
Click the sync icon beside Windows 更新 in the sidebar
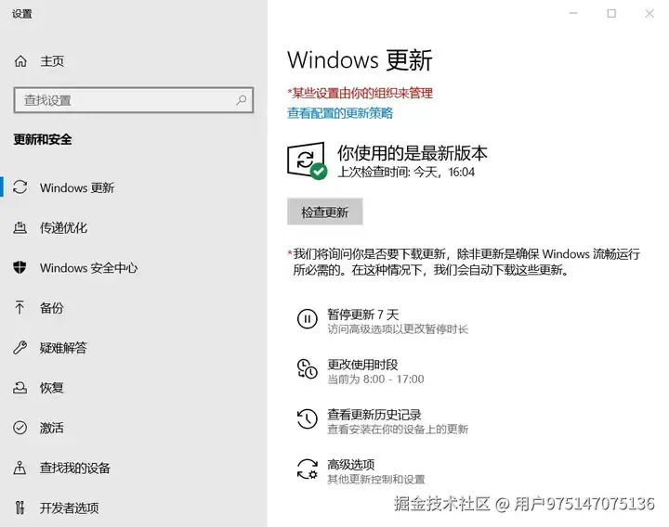[x=20, y=187]
